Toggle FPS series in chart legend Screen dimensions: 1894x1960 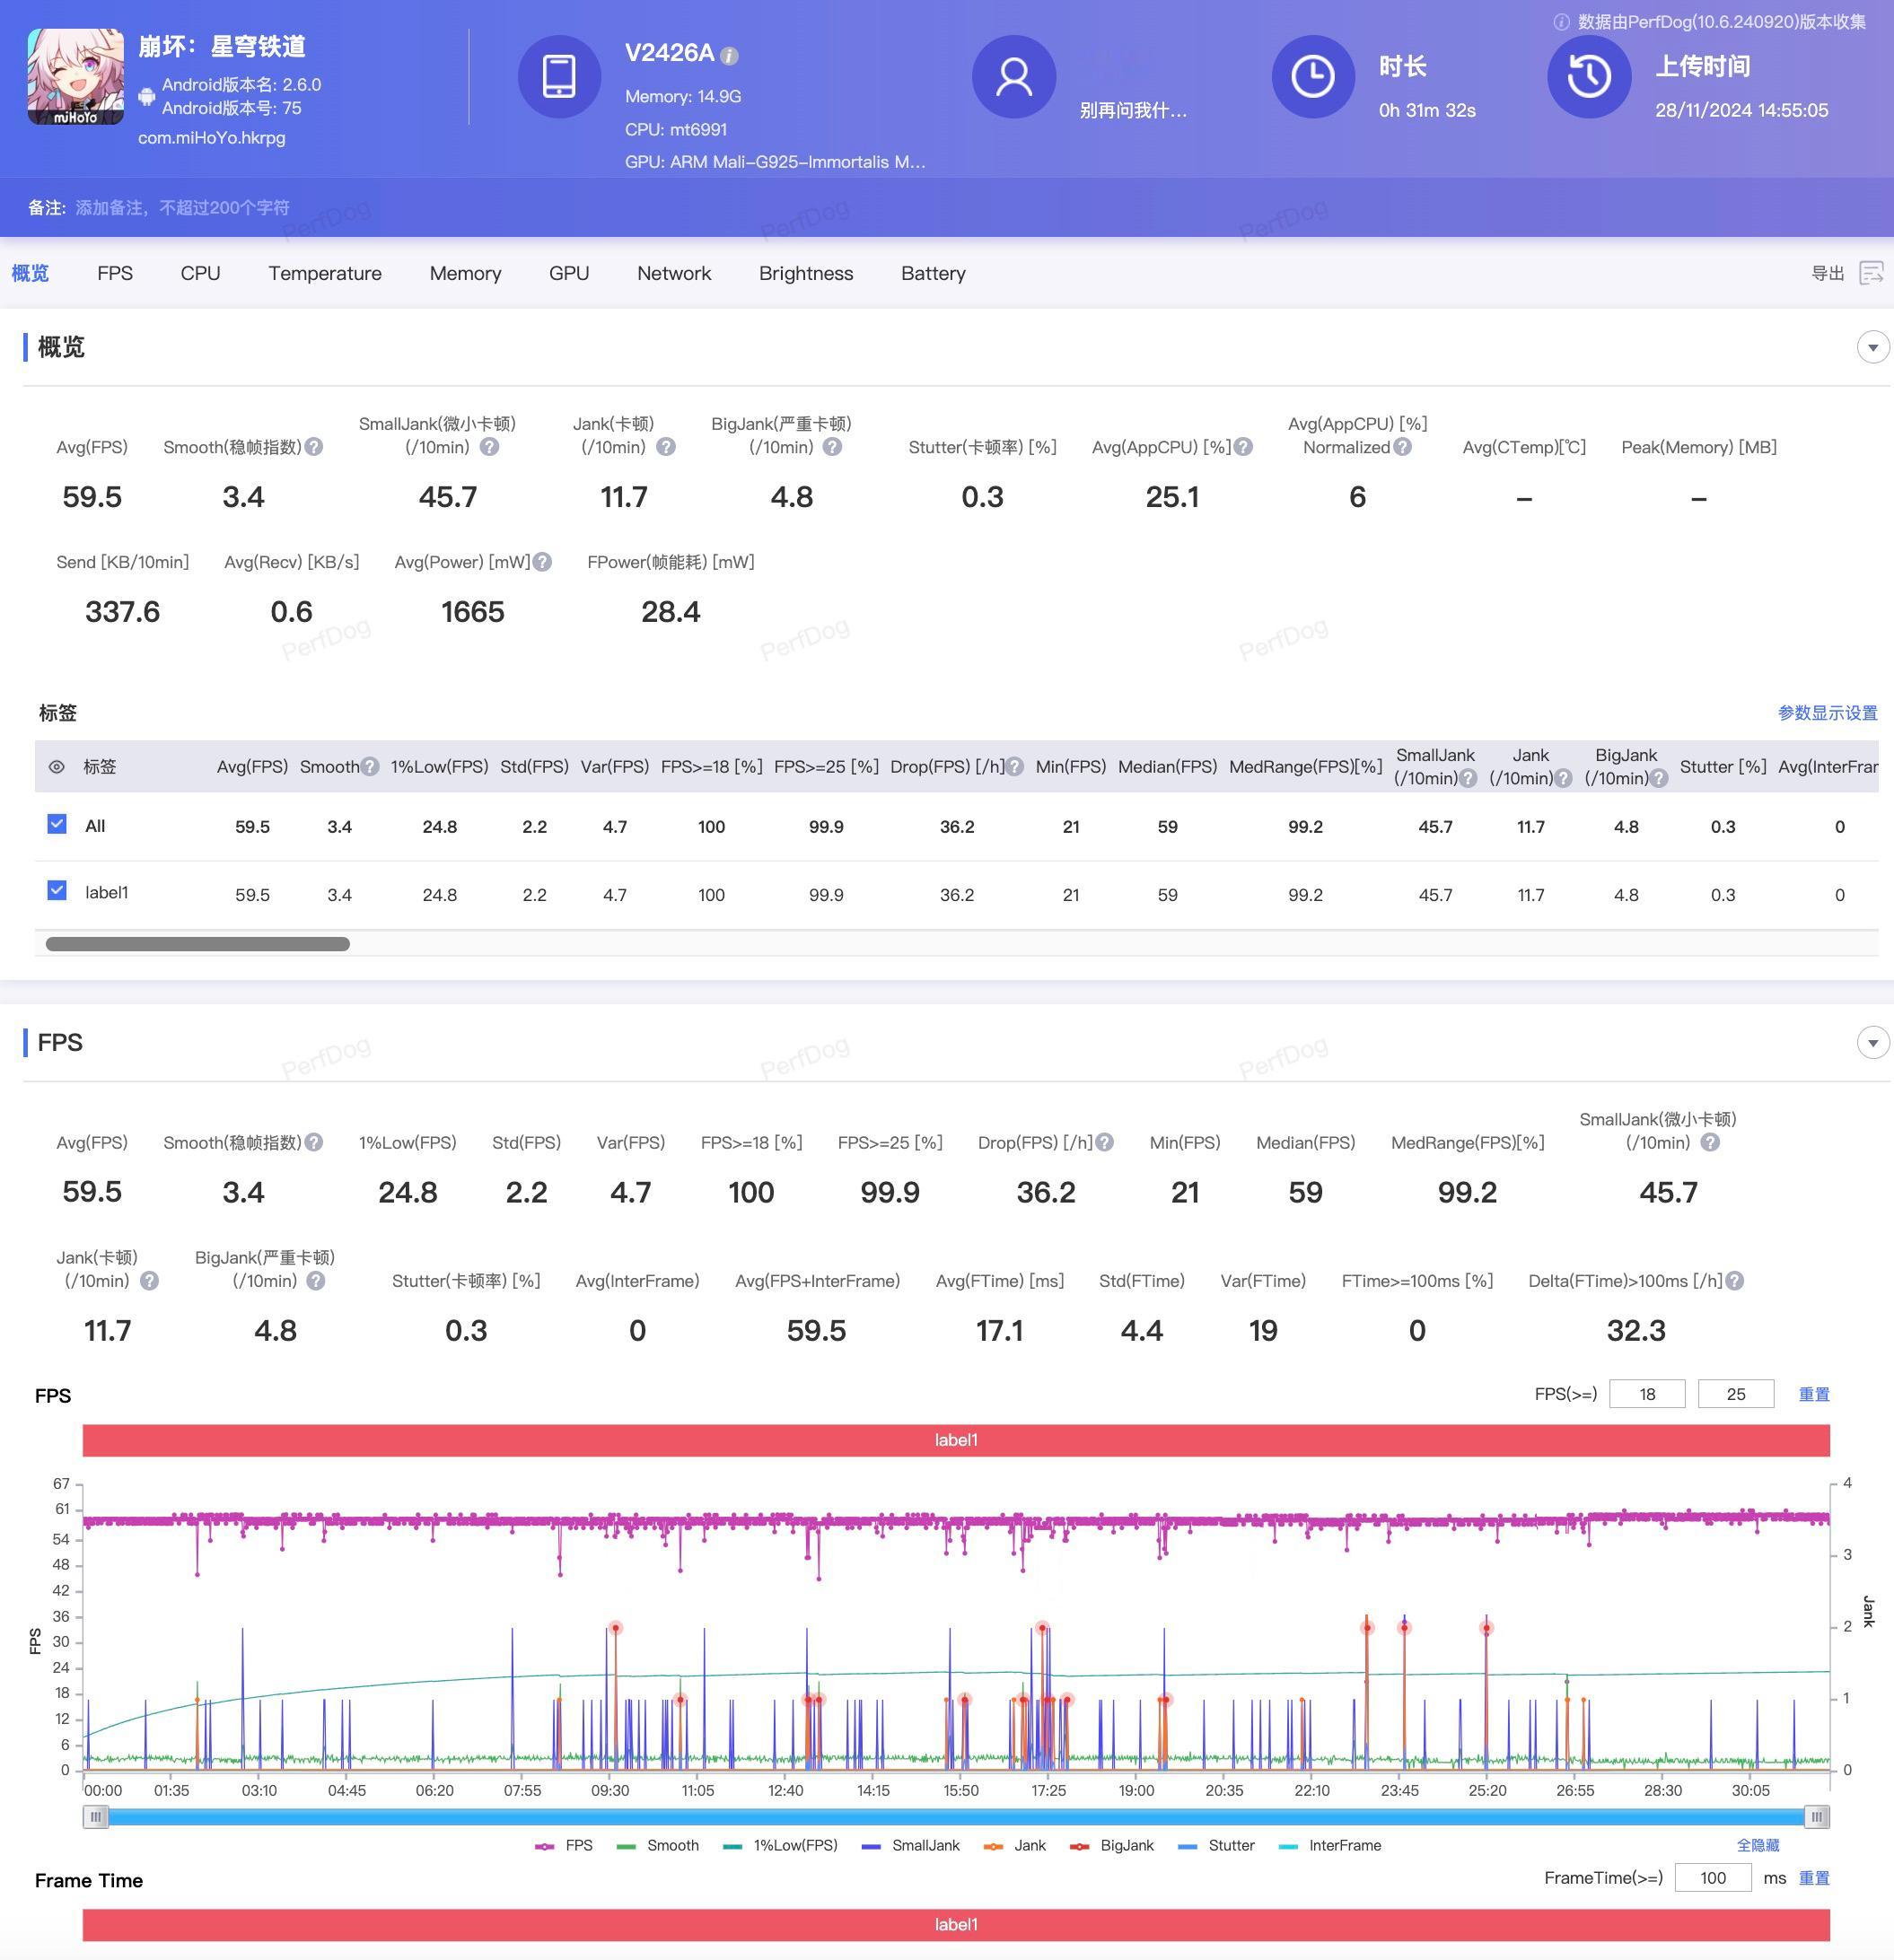564,1845
